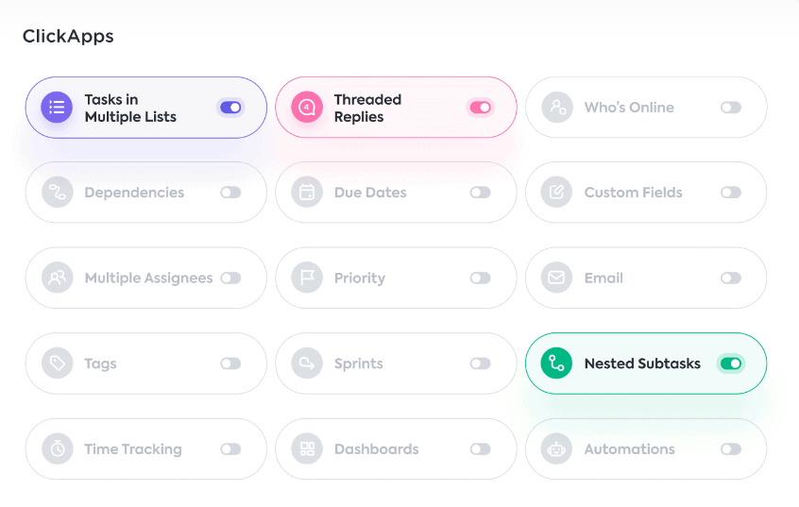Screen dimensions: 799x507
Task: Click the Tasks in Multiple Lists icon
Action: pos(57,108)
